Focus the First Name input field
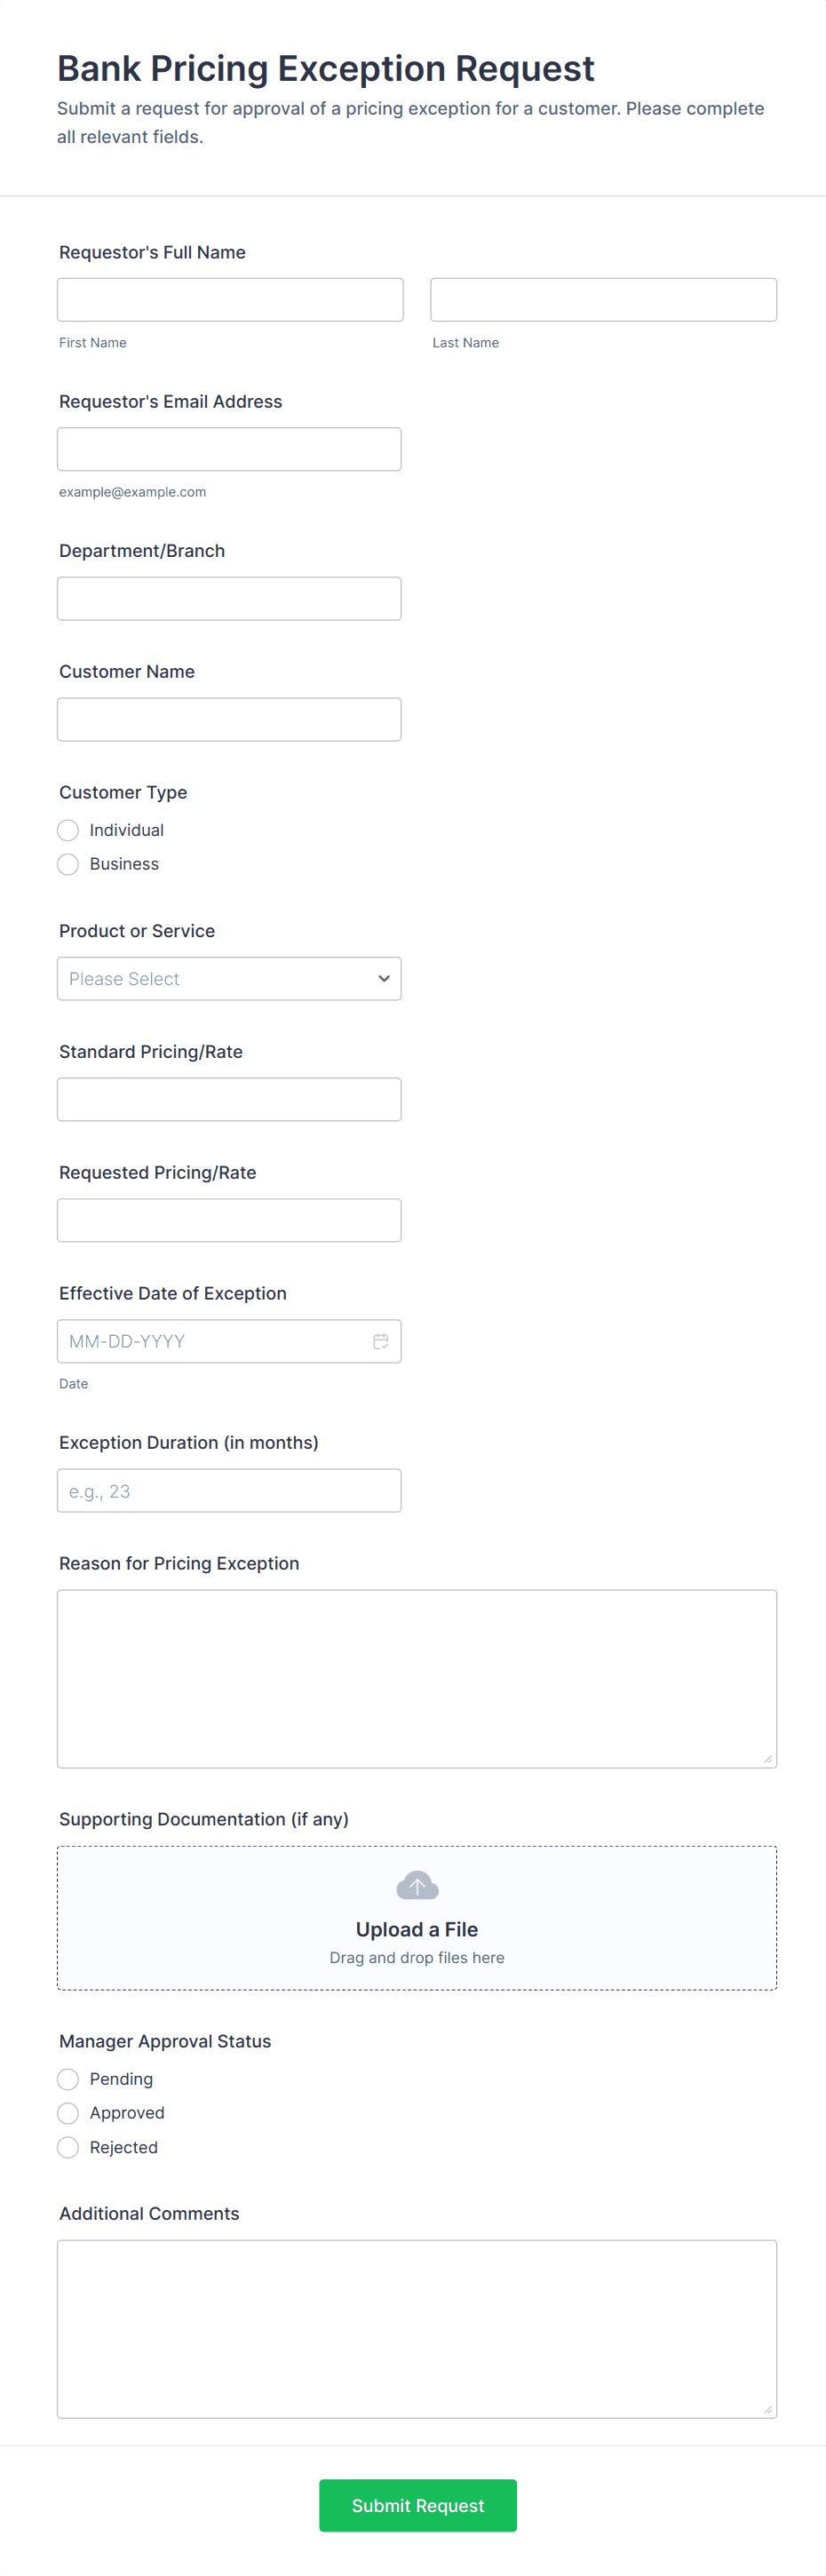This screenshot has width=826, height=2576. [x=230, y=300]
